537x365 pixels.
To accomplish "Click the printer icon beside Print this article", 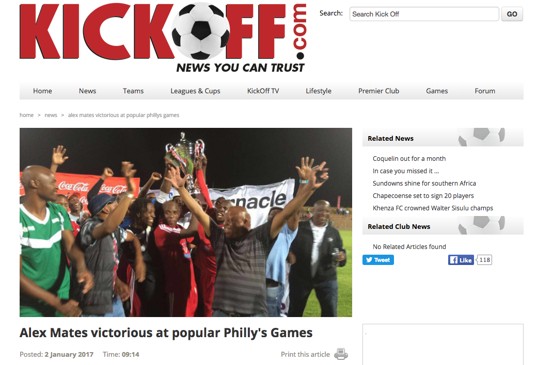I will point(341,354).
